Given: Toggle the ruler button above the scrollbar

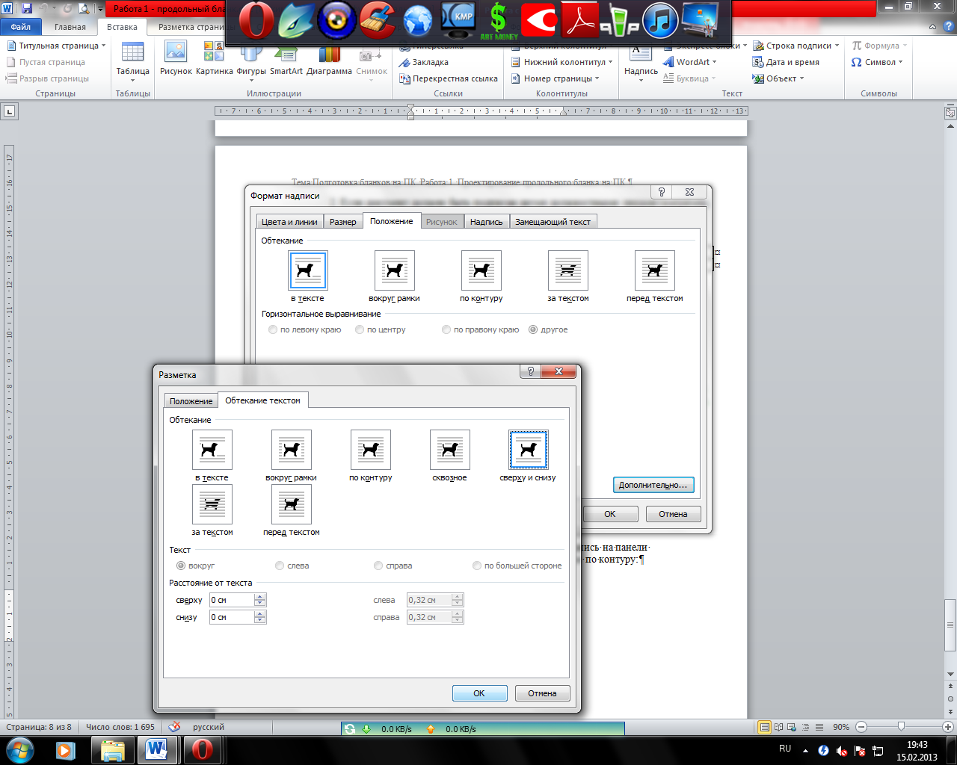Looking at the screenshot, I should (x=951, y=114).
